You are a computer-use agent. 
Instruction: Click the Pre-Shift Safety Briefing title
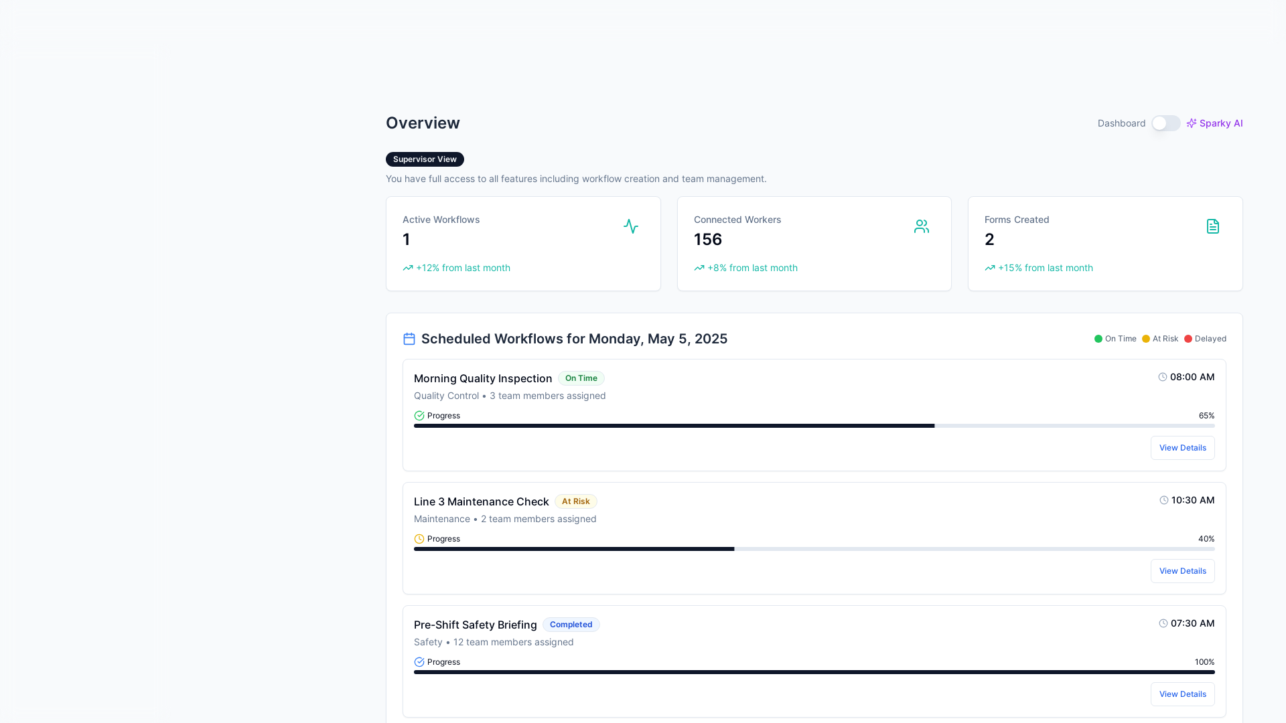pos(476,625)
